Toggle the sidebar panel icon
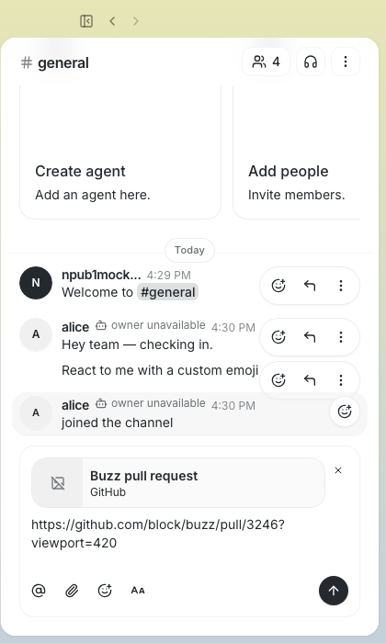The width and height of the screenshot is (386, 643). pyautogui.click(x=86, y=21)
